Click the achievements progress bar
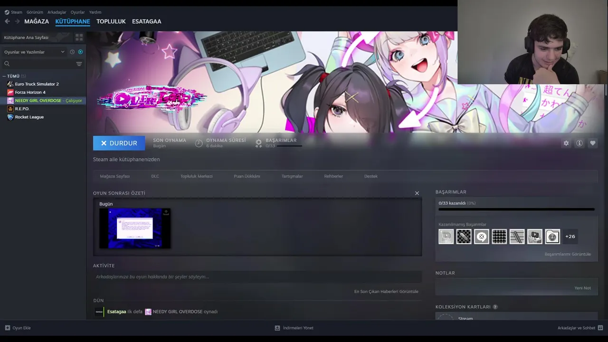 coord(516,209)
